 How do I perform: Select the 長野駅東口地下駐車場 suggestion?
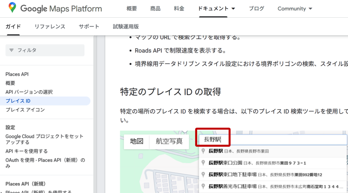pyautogui.click(x=273, y=175)
